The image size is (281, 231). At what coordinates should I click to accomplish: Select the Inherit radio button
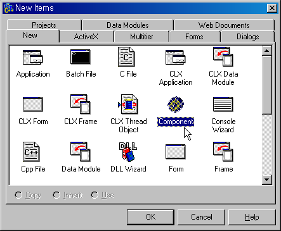click(56, 195)
